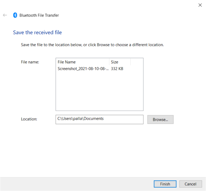The height and width of the screenshot is (191, 206).
Task: Focus the Location path input field
Action: tap(99, 119)
